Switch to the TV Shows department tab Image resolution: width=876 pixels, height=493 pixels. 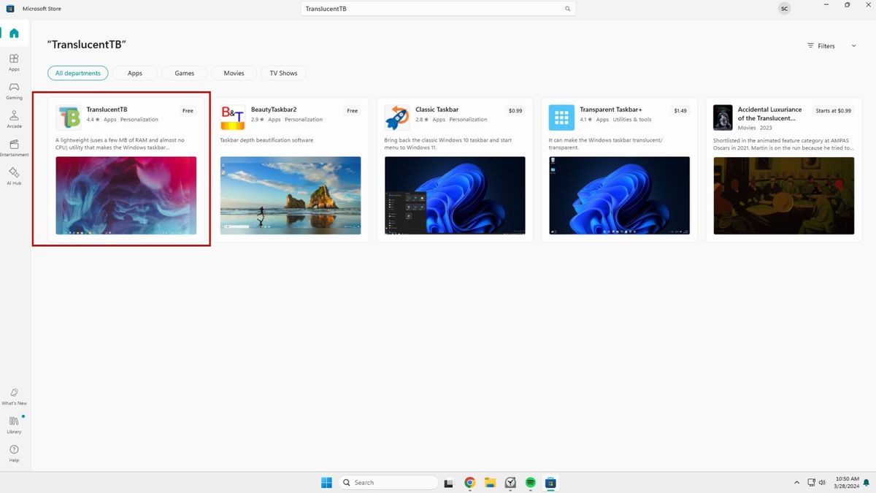[283, 73]
